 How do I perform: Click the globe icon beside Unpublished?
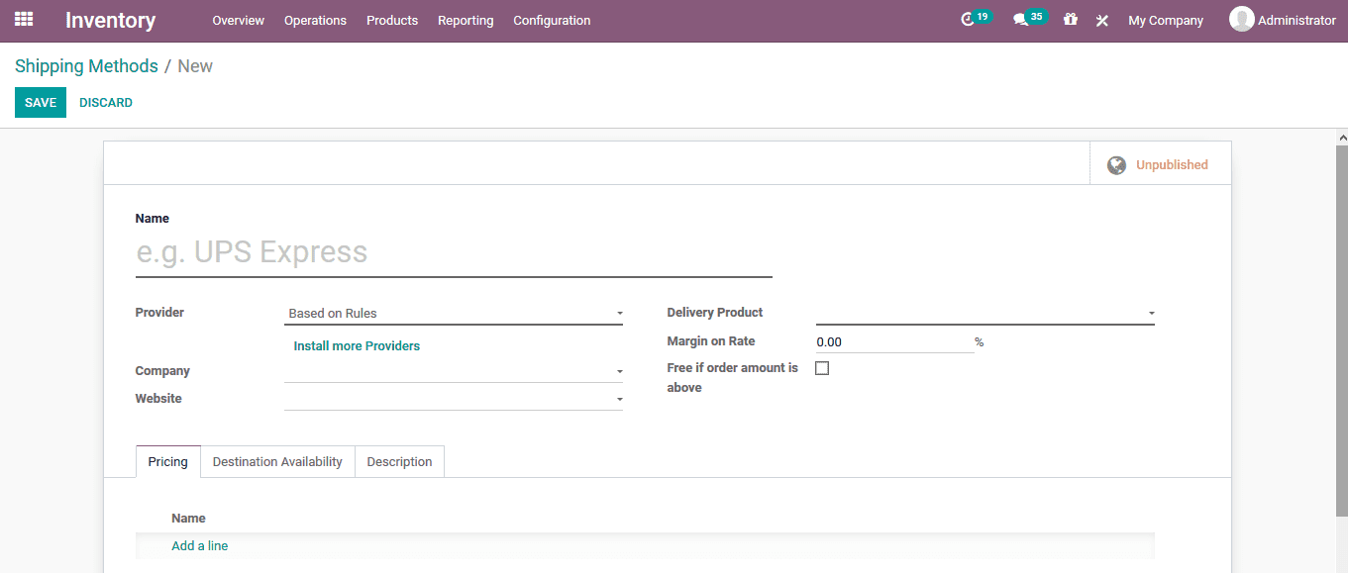pos(1116,165)
